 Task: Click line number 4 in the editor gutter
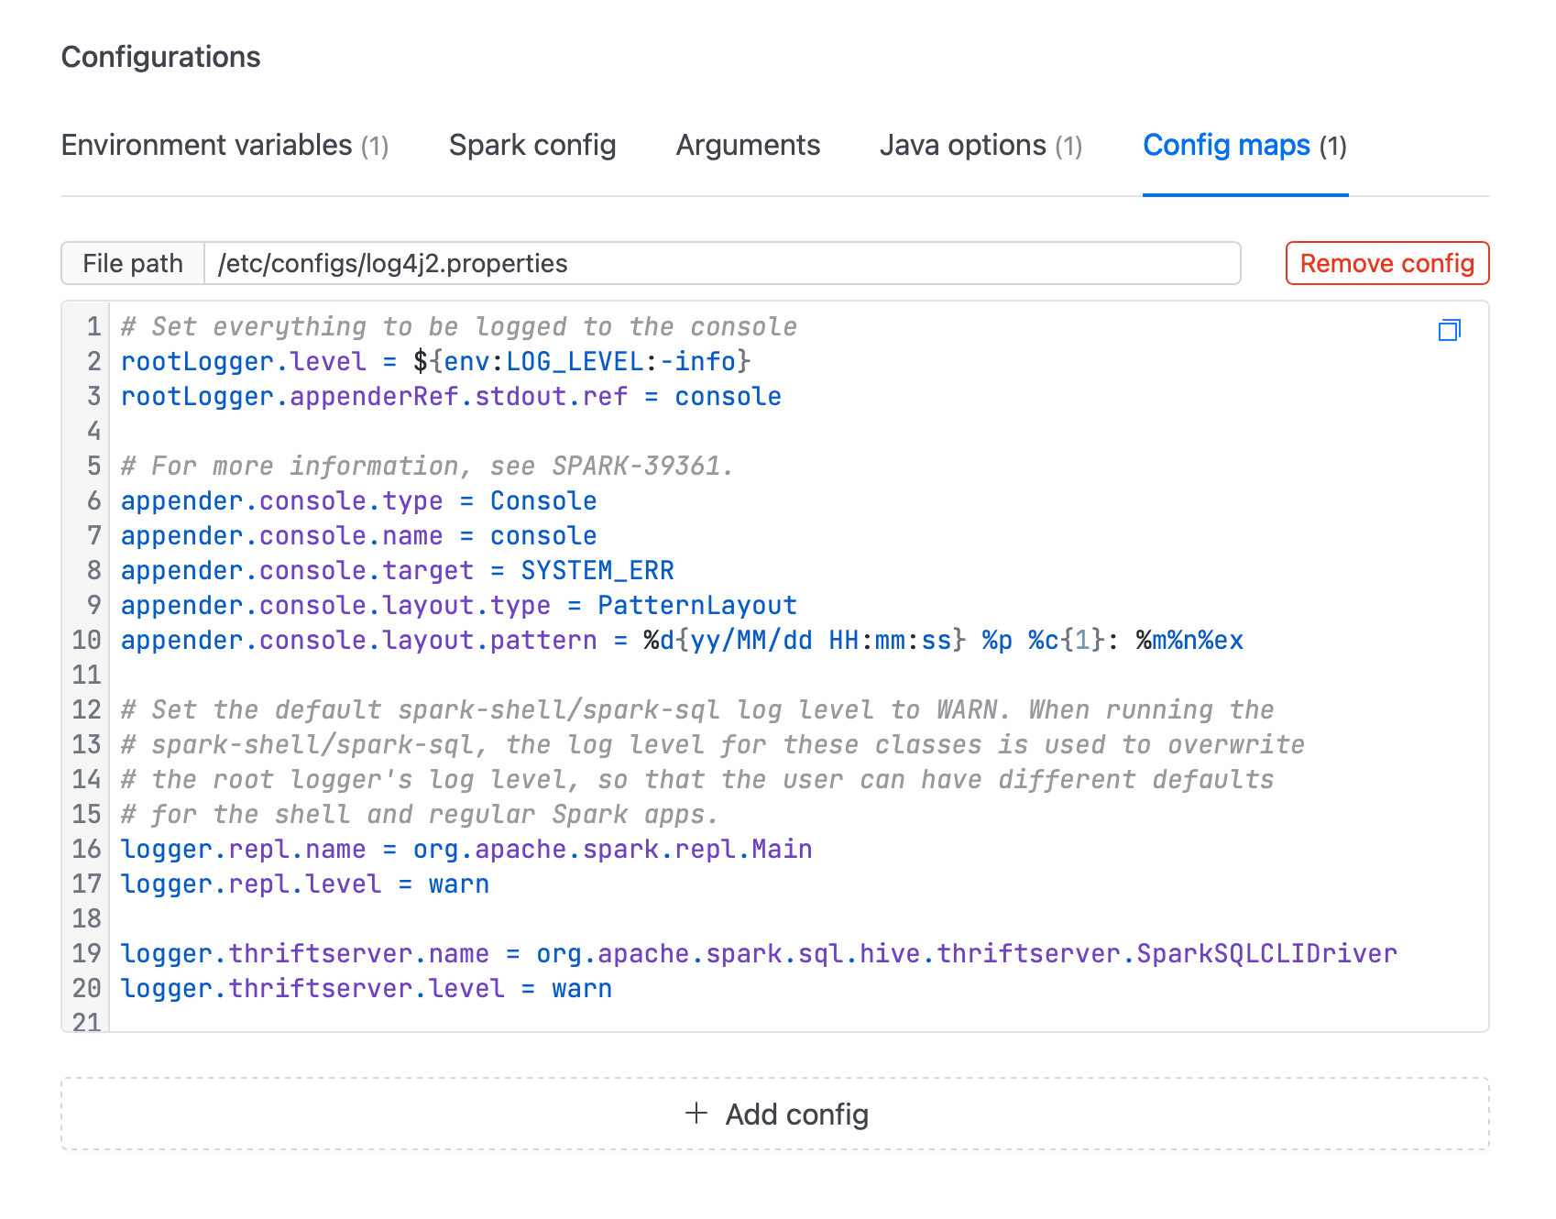[x=93, y=431]
